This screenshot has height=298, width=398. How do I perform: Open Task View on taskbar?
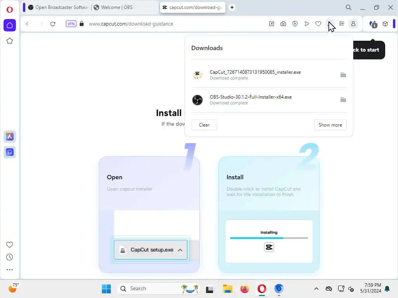click(209, 289)
